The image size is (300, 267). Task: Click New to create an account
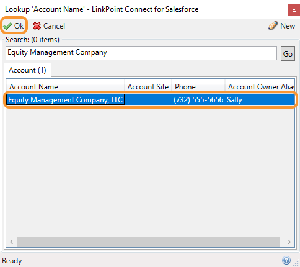(x=288, y=26)
